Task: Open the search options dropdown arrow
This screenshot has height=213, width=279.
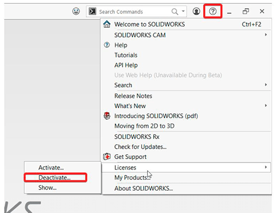Action: (183, 11)
